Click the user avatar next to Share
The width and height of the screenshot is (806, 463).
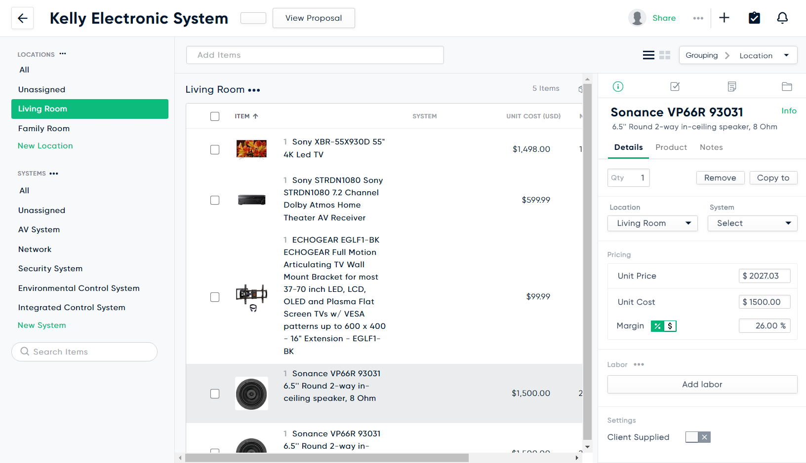(x=637, y=18)
